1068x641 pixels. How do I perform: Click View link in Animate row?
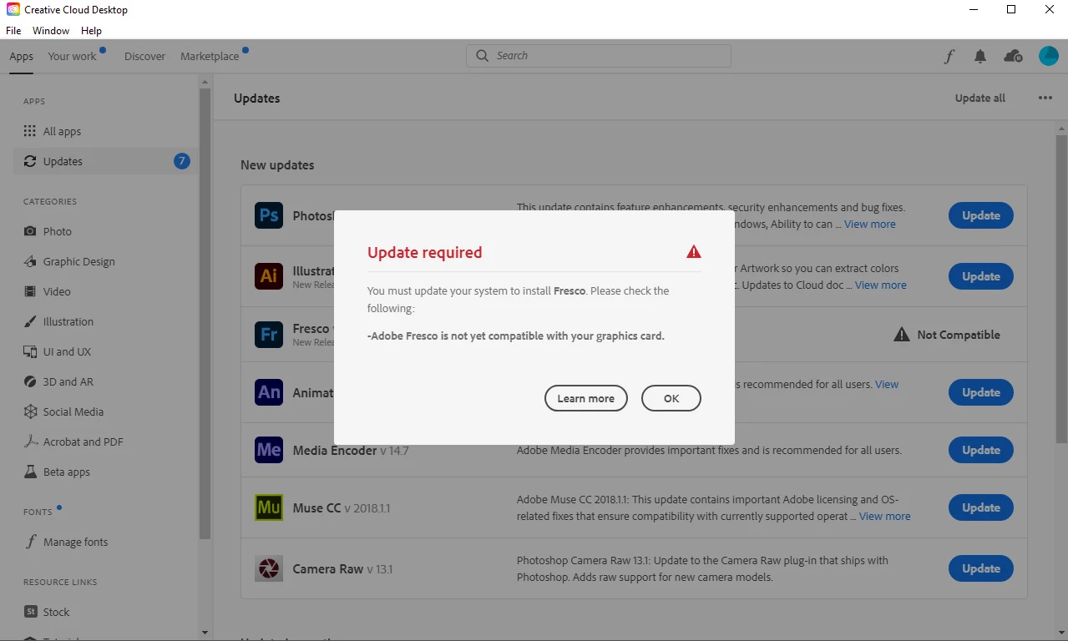887,384
